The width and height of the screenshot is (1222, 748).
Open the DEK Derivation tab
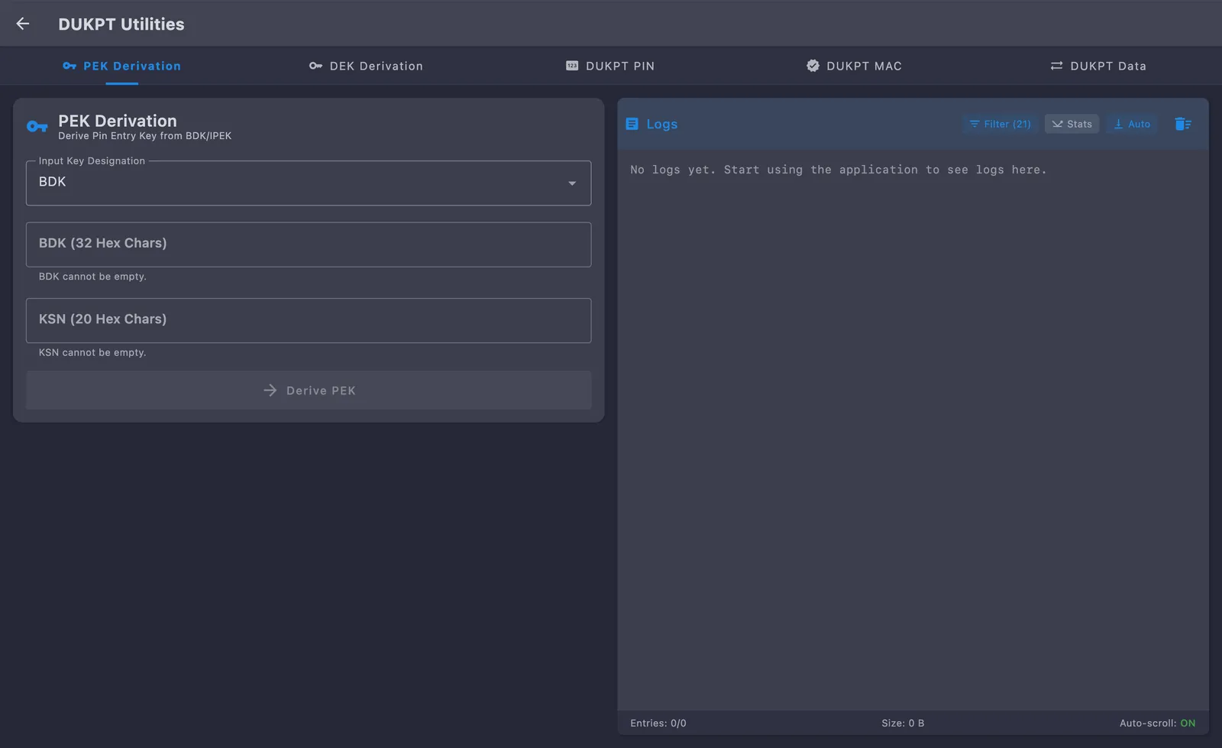366,66
